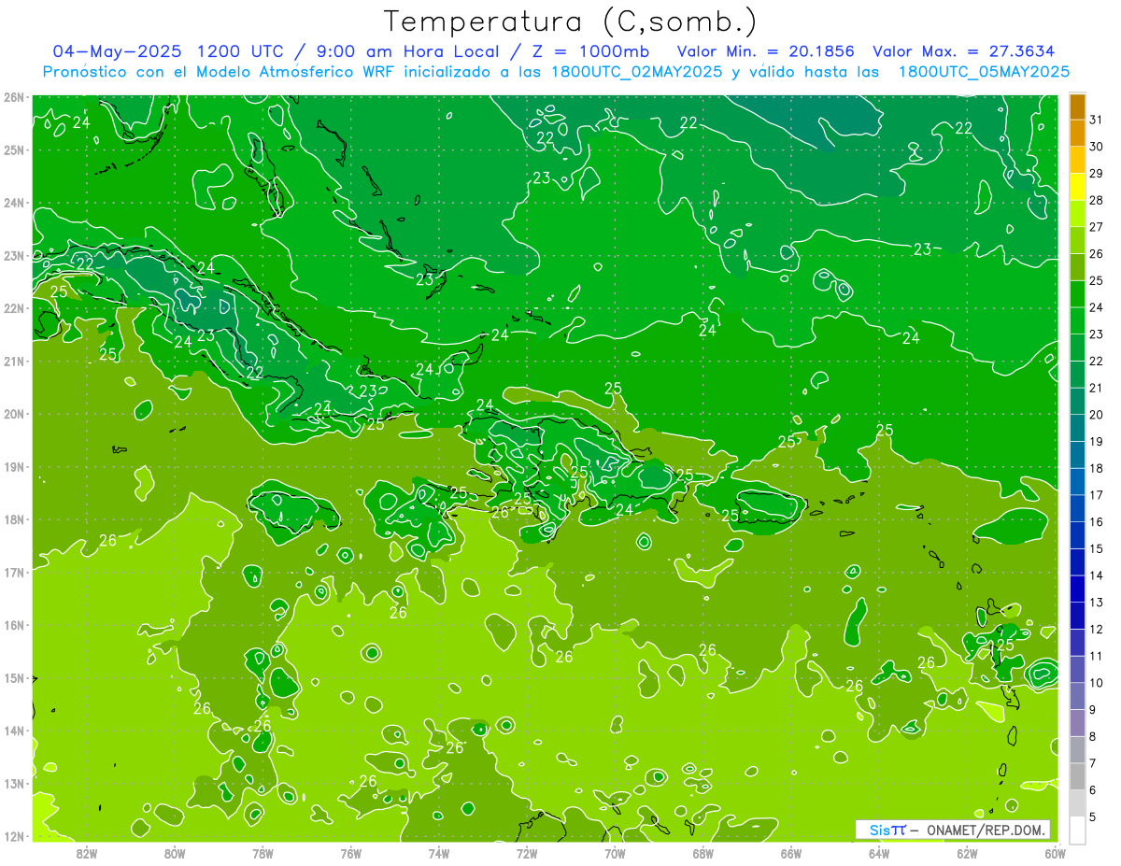Click the '80W' longitude axis label

pyautogui.click(x=175, y=852)
